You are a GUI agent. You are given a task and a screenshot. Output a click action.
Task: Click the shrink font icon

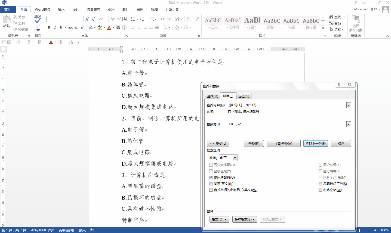93,19
